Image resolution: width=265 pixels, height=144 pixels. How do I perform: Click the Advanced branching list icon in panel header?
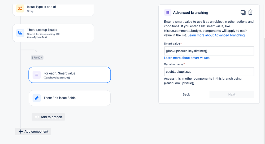(x=168, y=12)
